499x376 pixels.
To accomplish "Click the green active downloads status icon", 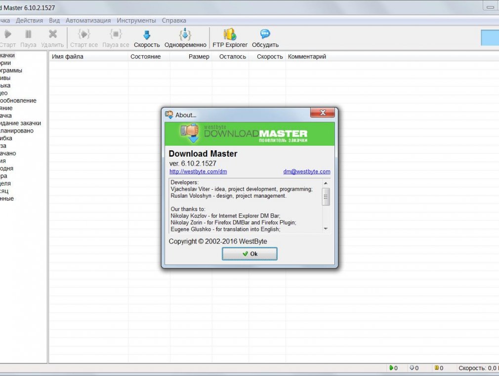I will tap(391, 368).
